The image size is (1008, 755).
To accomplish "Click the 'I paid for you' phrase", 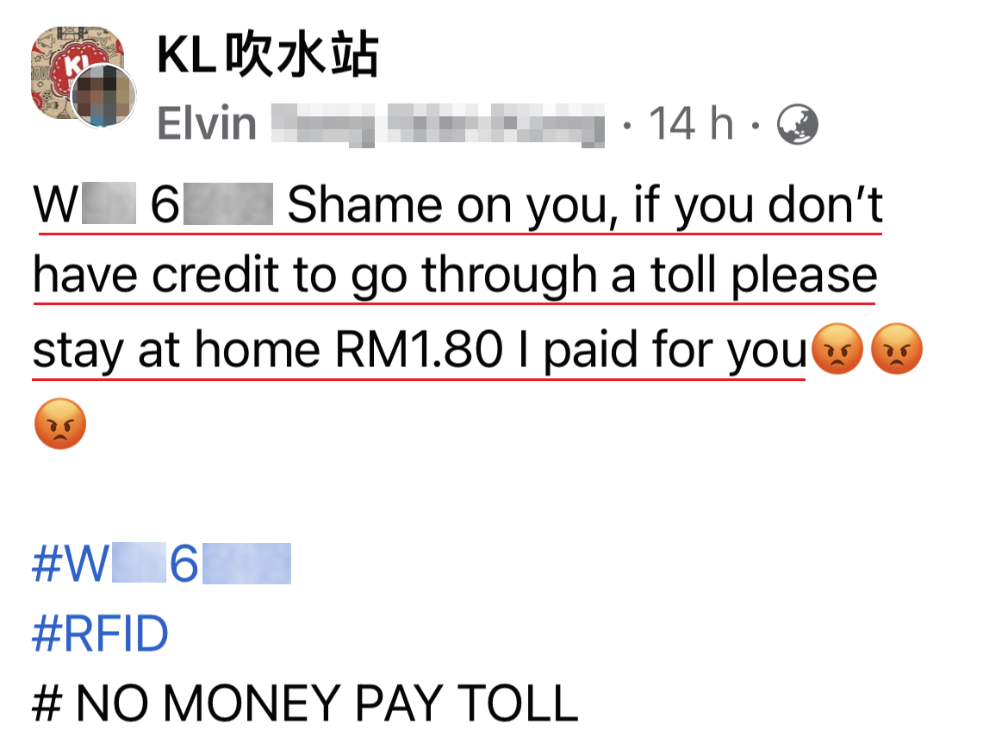I will coord(662,351).
